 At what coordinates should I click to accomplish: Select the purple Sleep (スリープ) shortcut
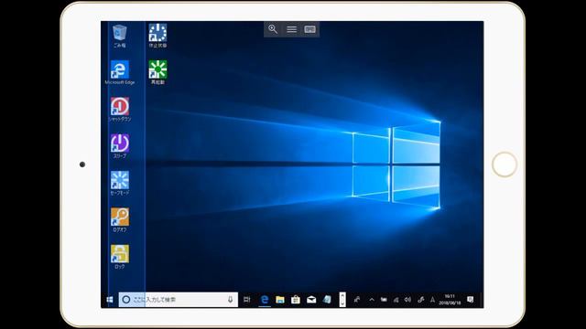pos(120,146)
